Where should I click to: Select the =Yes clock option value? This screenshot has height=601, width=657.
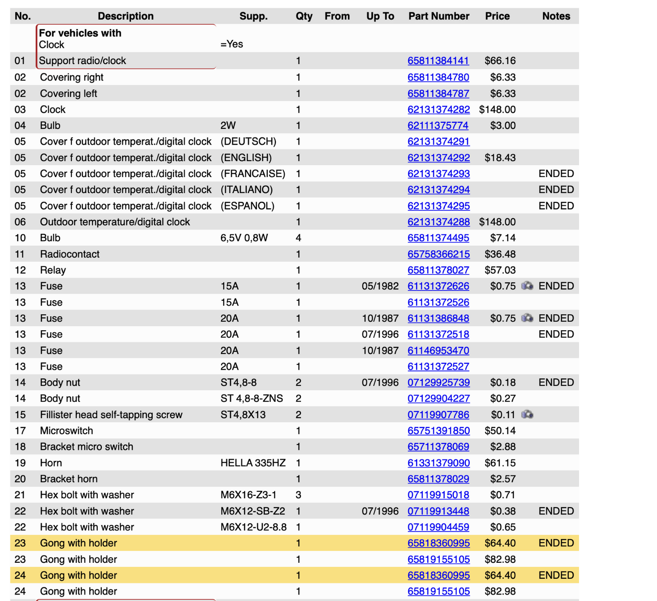click(232, 44)
